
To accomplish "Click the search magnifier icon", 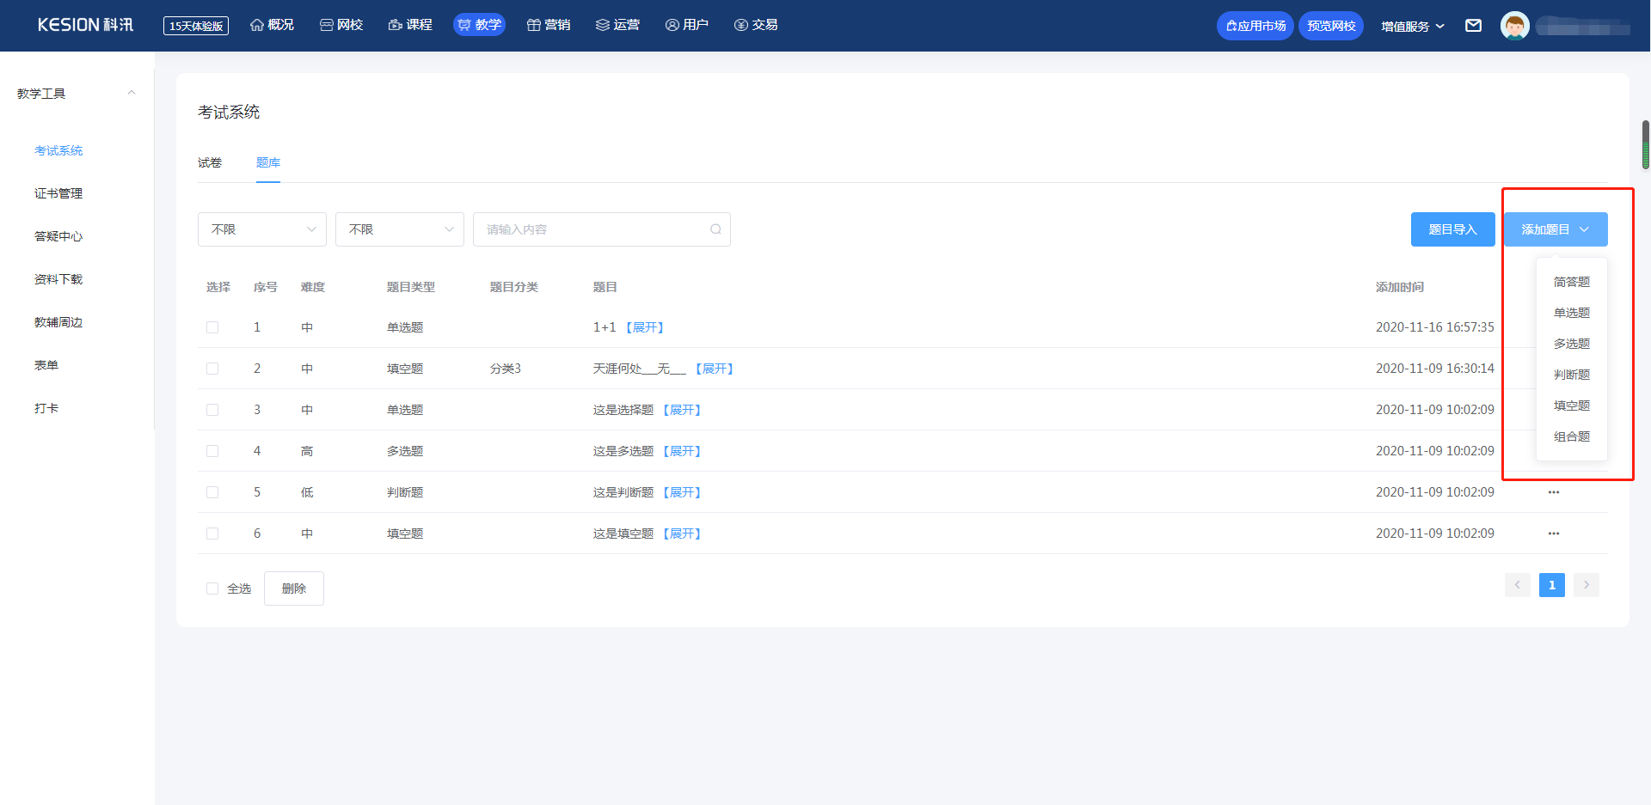I will (x=715, y=229).
